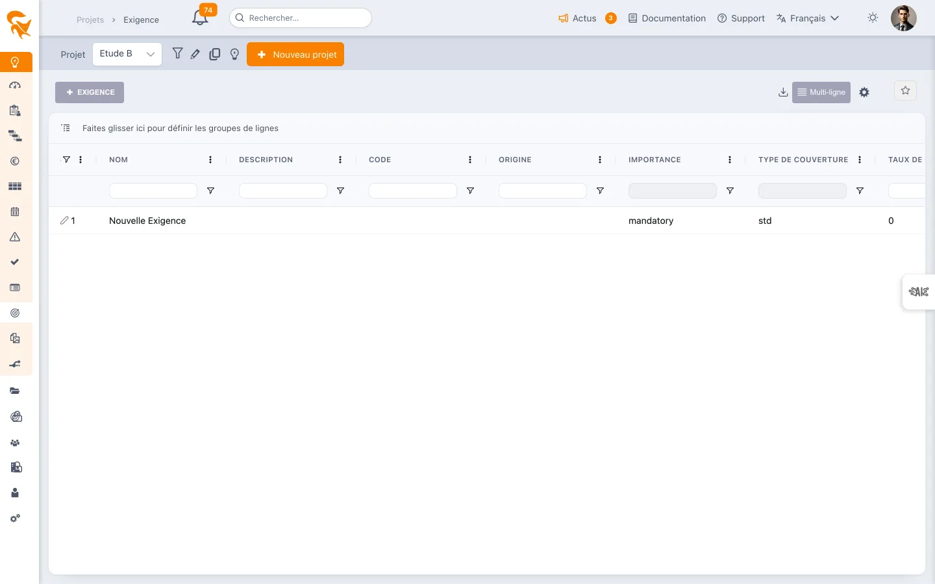
Task: Open the target objectives icon in sidebar
Action: click(x=15, y=313)
